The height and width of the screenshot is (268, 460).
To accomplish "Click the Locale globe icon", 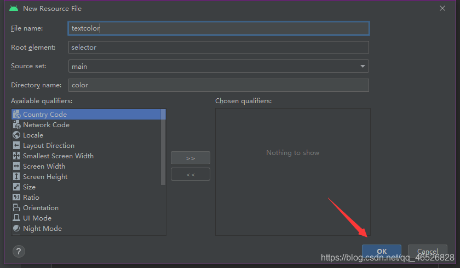I will click(16, 135).
